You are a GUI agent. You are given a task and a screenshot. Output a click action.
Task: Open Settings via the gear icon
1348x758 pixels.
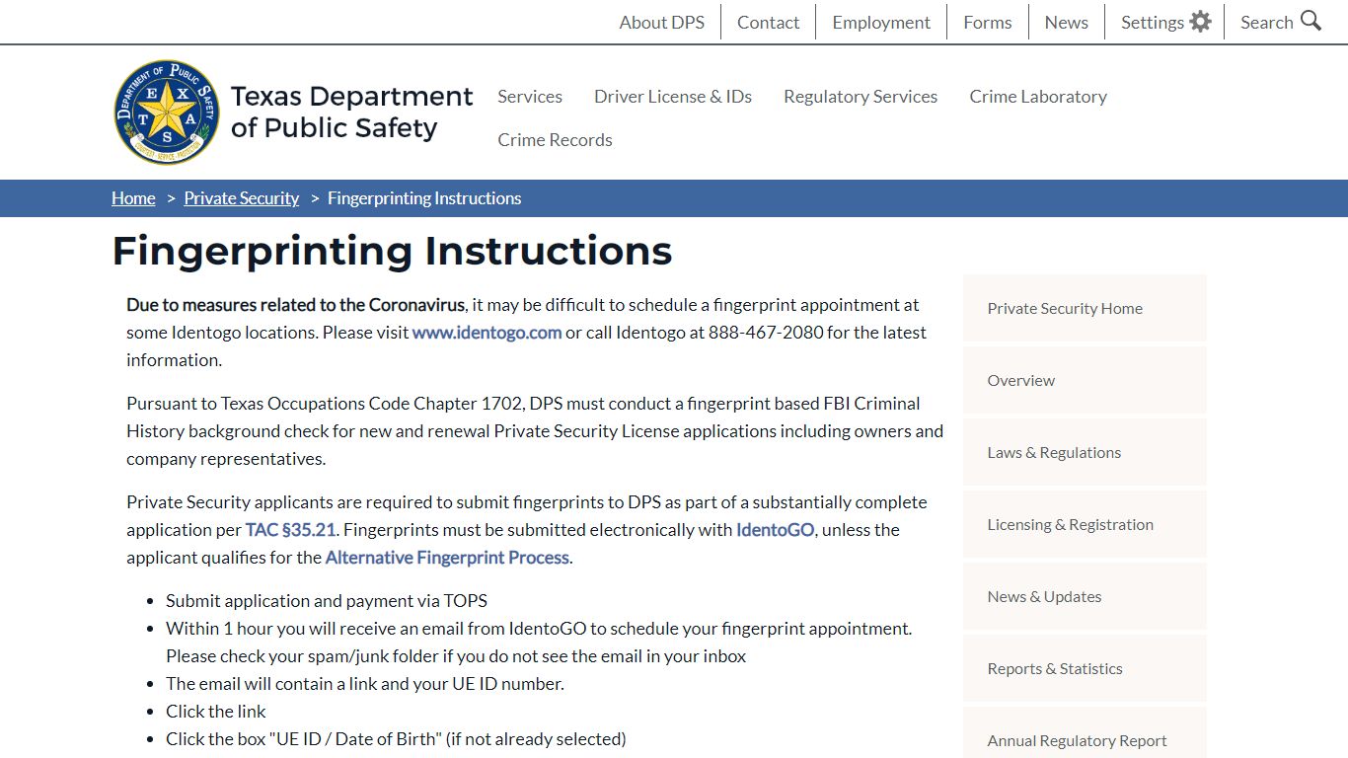click(1200, 22)
